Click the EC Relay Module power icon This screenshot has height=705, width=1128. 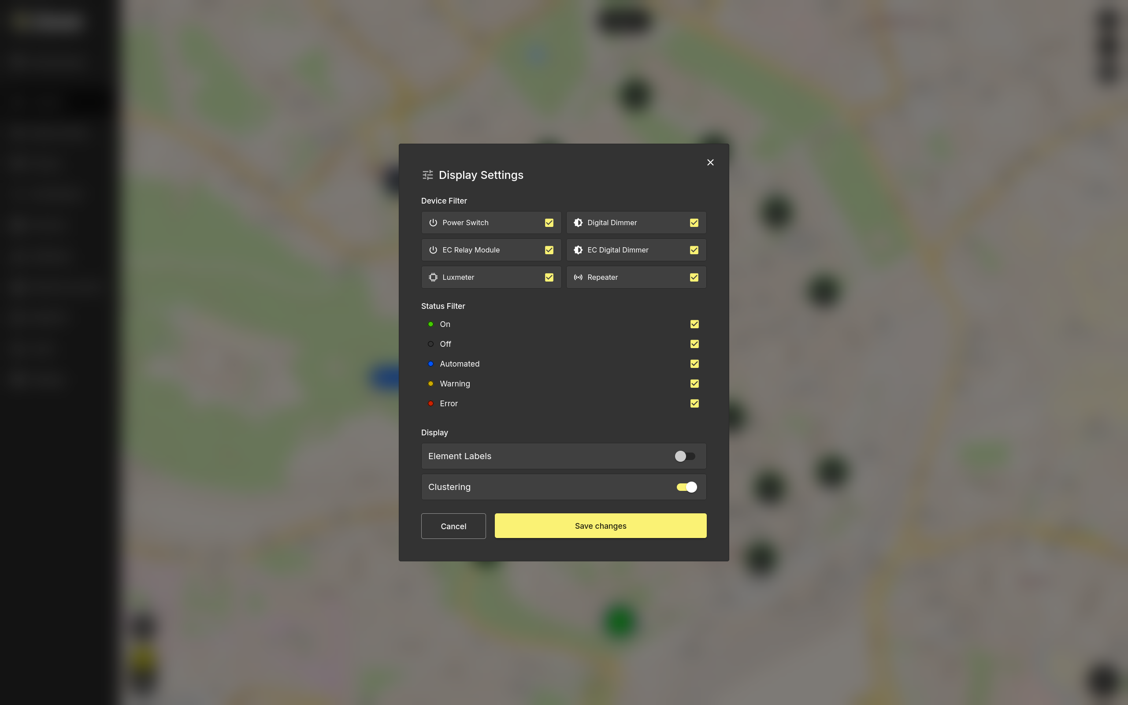pos(433,250)
